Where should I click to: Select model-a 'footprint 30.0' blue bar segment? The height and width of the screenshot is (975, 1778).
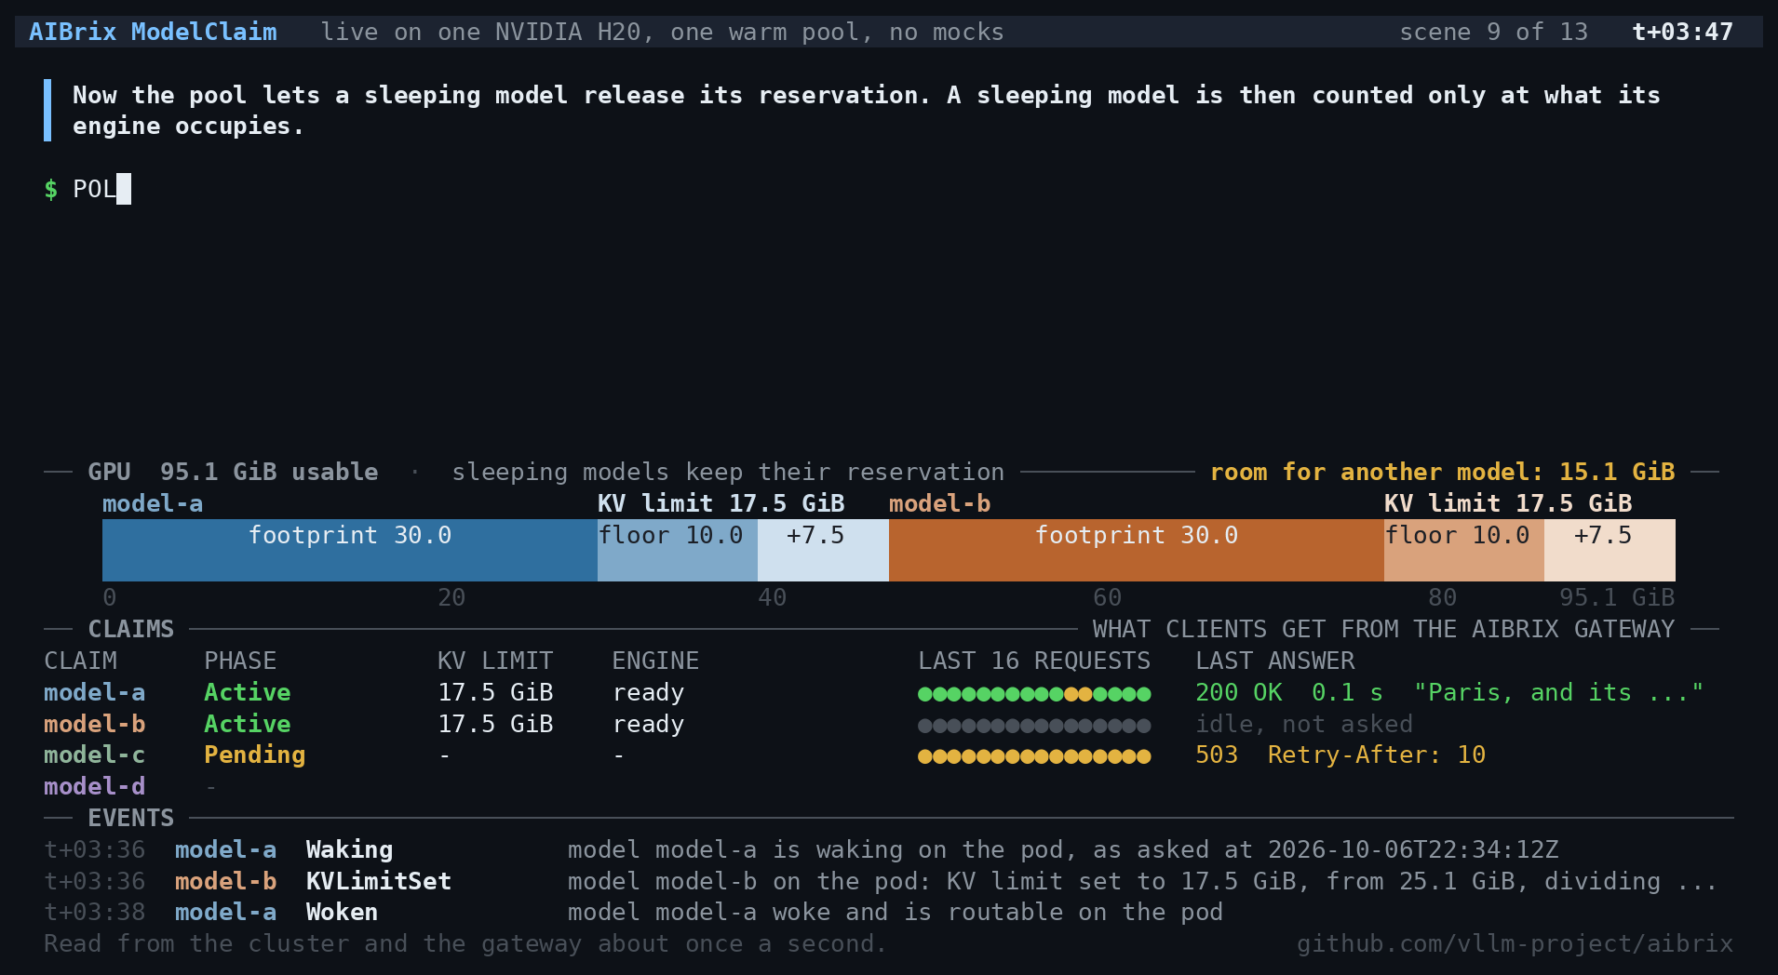(x=350, y=550)
